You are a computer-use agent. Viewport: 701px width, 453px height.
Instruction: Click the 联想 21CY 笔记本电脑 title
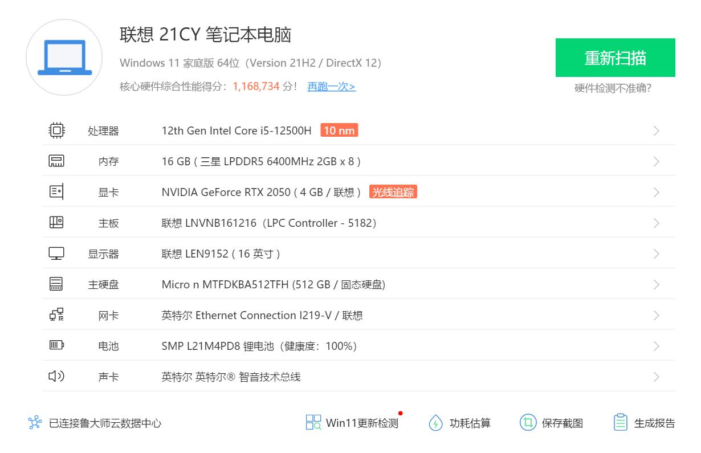click(206, 35)
